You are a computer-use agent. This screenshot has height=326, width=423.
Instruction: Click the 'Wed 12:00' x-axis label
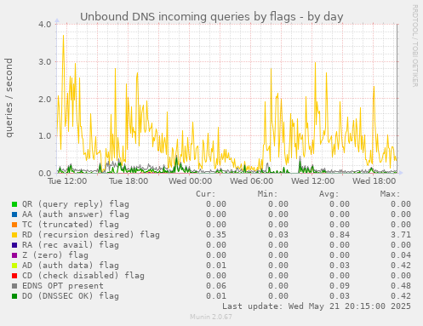312,181
